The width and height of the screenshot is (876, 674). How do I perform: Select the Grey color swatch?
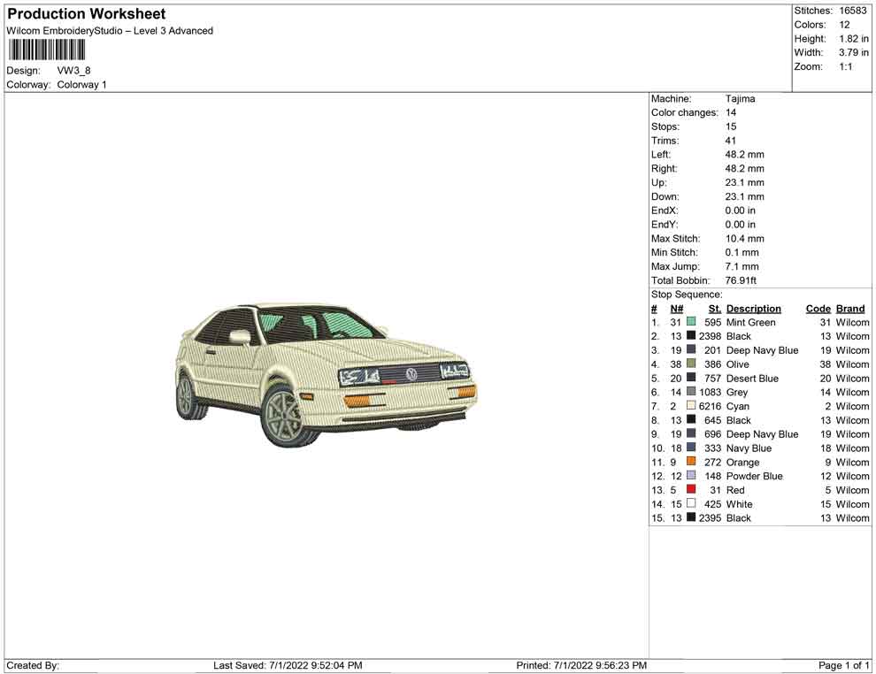tap(691, 392)
